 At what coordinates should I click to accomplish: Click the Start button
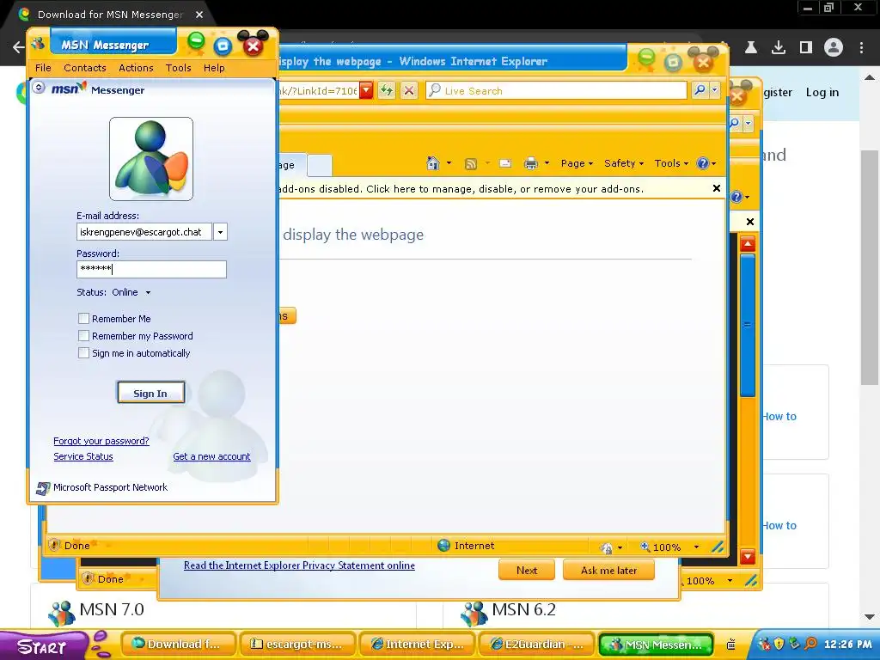point(42,646)
